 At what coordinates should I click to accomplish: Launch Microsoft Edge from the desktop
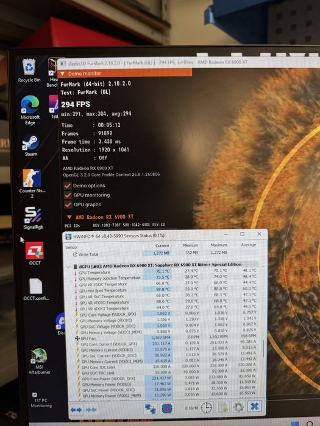[30, 110]
